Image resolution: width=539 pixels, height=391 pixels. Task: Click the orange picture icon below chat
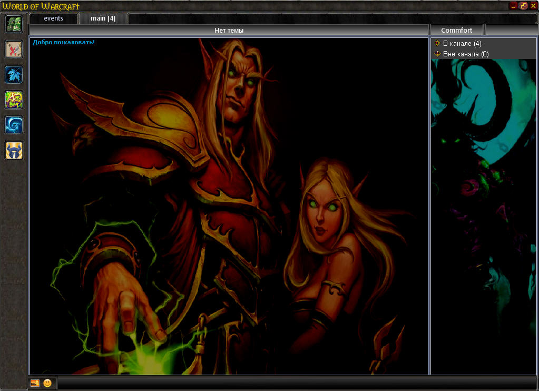(35, 383)
